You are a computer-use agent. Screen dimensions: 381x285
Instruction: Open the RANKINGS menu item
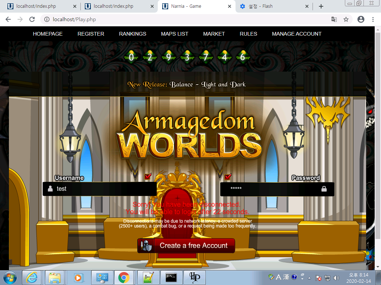pyautogui.click(x=132, y=34)
